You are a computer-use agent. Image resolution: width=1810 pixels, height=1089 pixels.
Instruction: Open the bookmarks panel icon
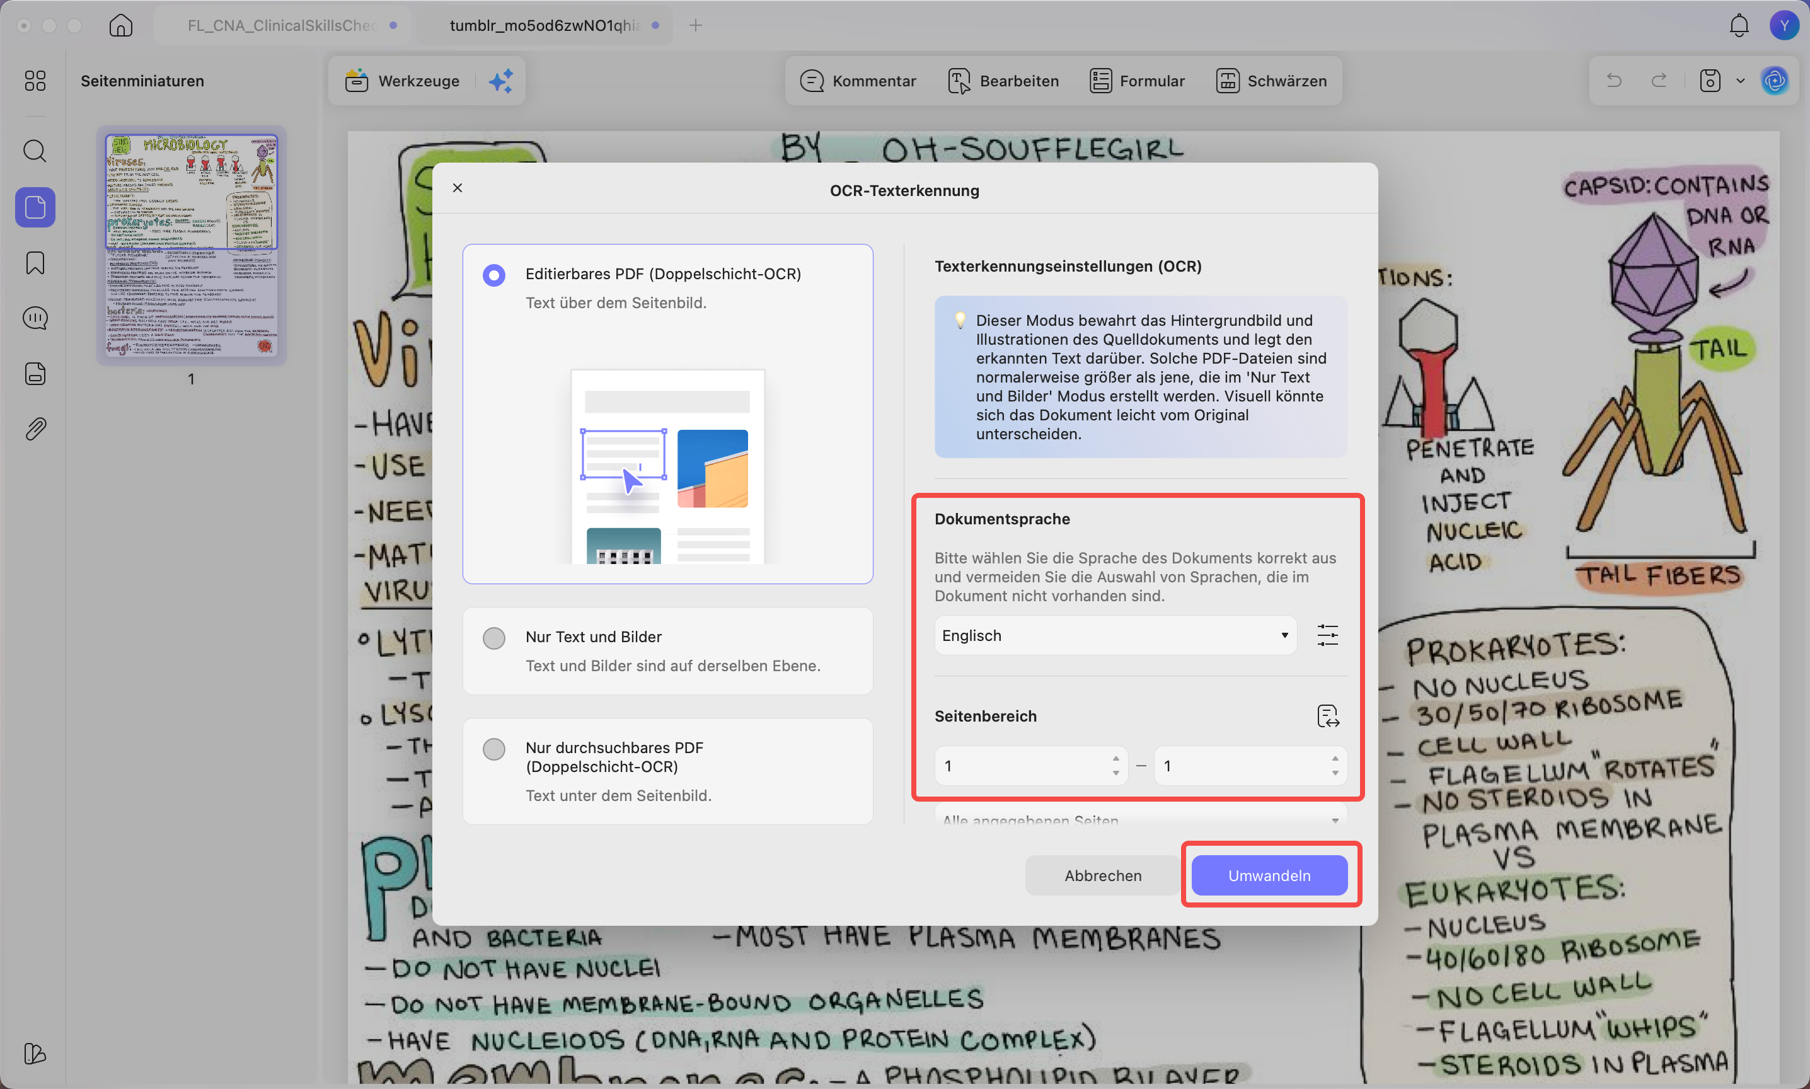35,263
